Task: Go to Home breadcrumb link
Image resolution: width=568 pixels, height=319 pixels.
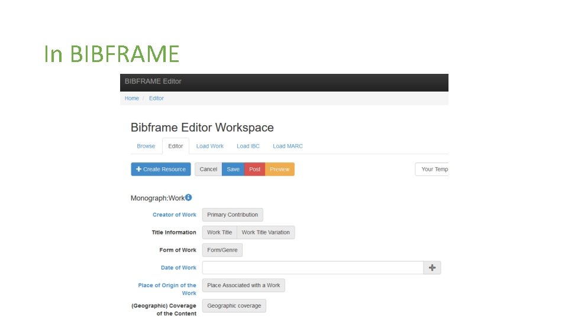Action: click(x=132, y=99)
